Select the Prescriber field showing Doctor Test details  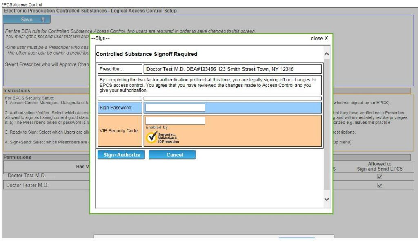233,69
